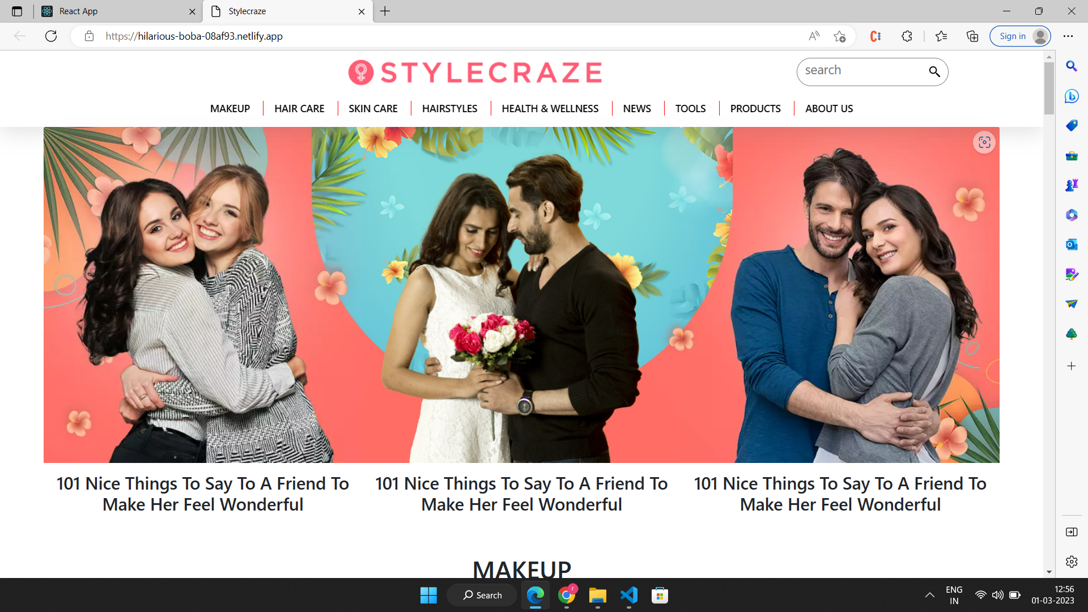This screenshot has width=1088, height=612.
Task: Click the search magnifier icon in Stylecraze header
Action: [x=934, y=71]
